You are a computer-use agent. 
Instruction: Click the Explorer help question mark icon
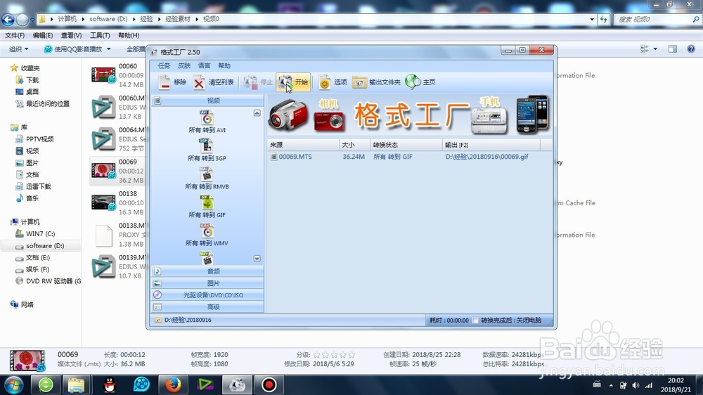point(691,49)
